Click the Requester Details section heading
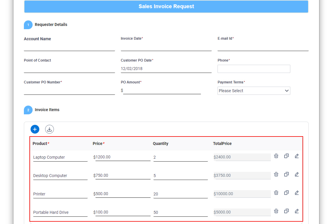The width and height of the screenshot is (334, 224). click(51, 24)
